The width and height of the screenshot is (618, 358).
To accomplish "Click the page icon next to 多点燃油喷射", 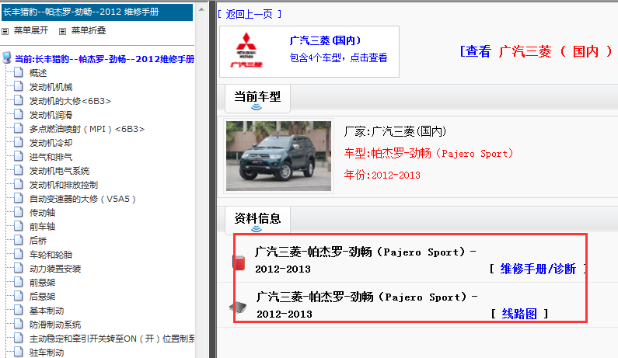I will click(x=19, y=128).
